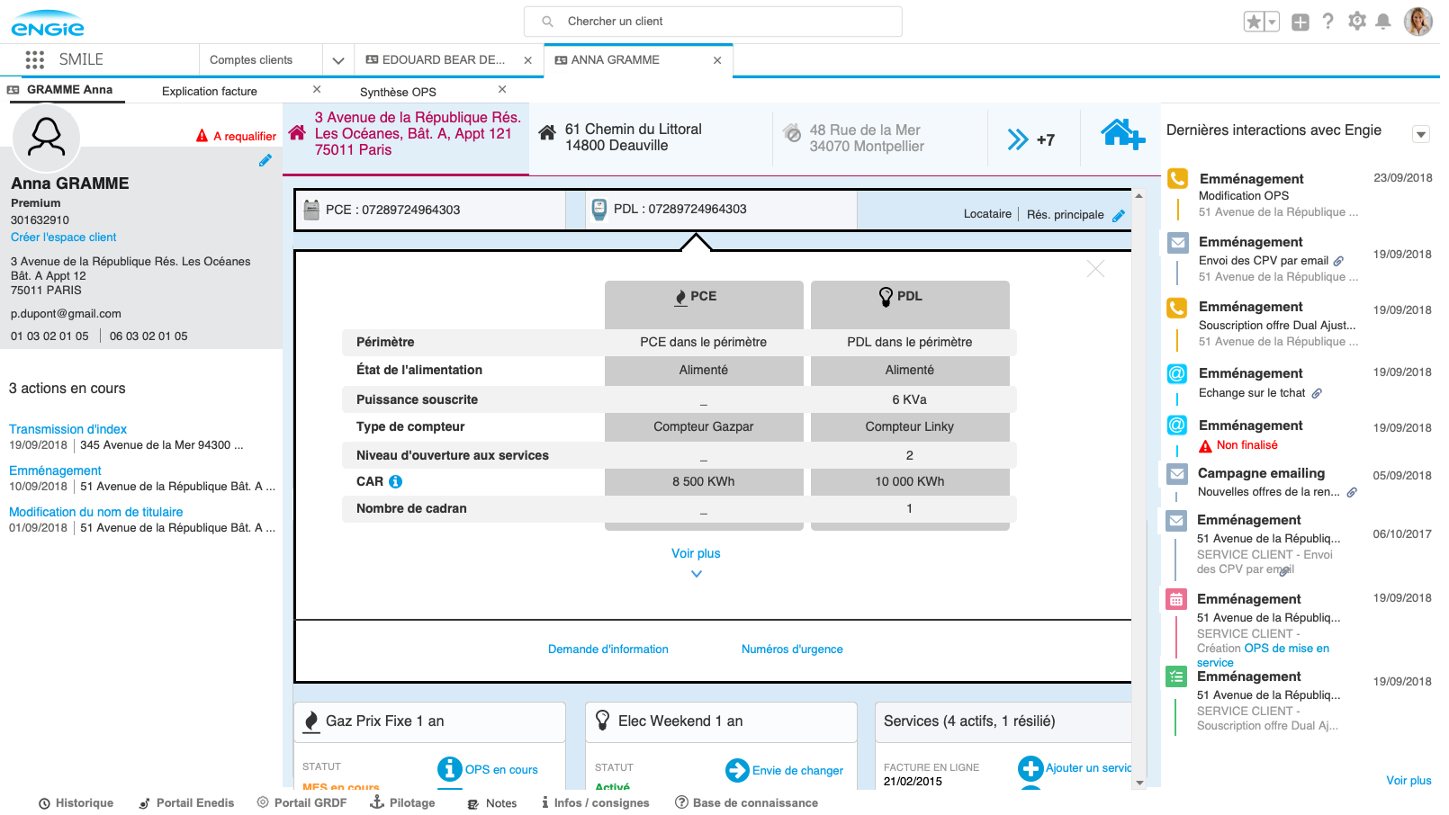This screenshot has width=1449, height=815.
Task: Open favorites list dropdown arrow
Action: click(x=1272, y=22)
